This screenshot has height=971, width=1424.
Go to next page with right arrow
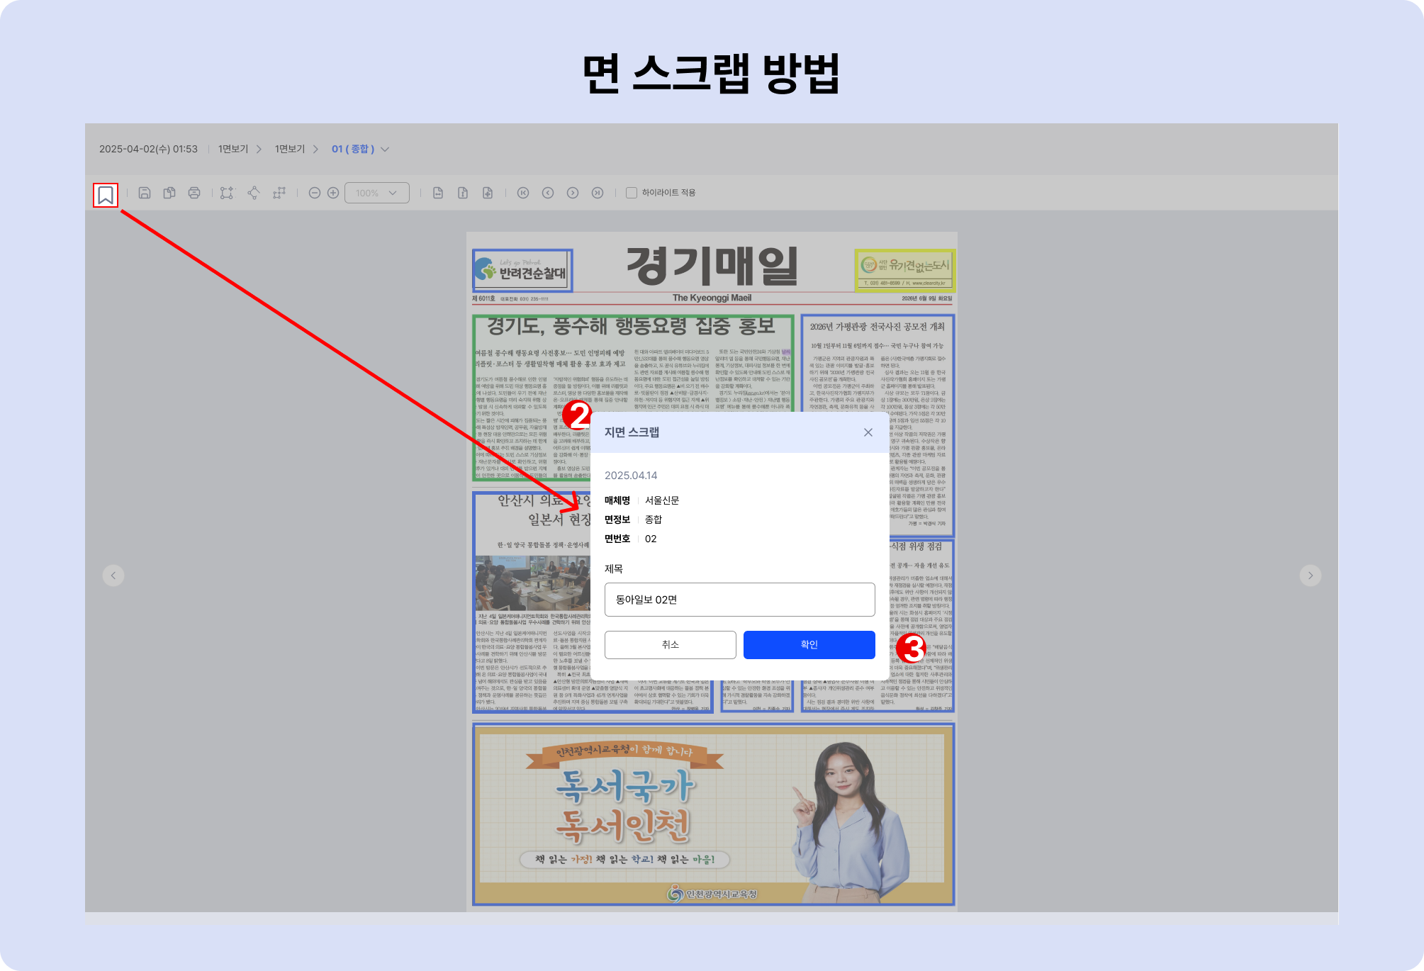[x=1311, y=576]
